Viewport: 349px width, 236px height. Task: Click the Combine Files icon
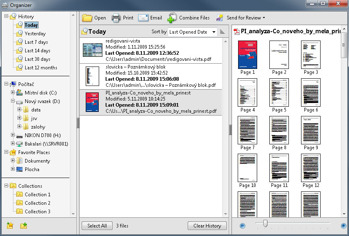coord(172,18)
